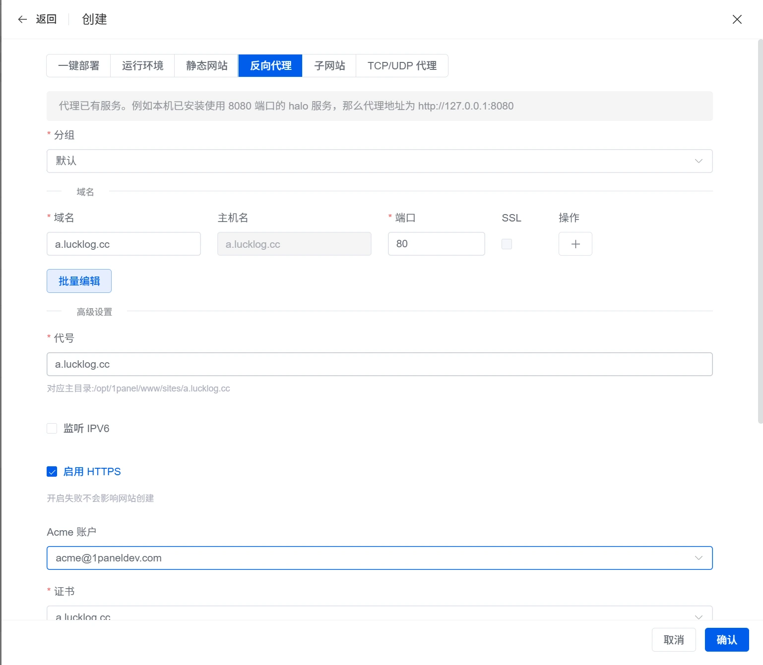This screenshot has width=763, height=665.
Task: Click the 返回 link text
Action: [46, 19]
